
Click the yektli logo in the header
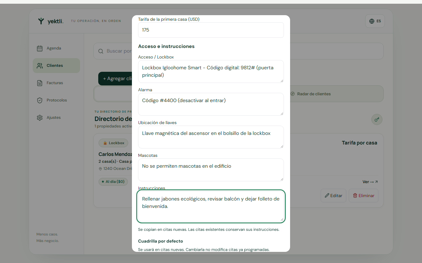51,21
